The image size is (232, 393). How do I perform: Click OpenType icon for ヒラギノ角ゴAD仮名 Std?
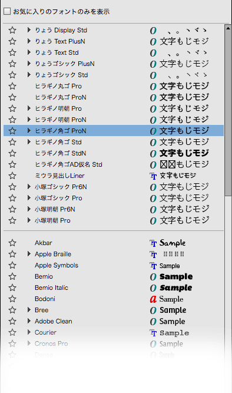153,165
